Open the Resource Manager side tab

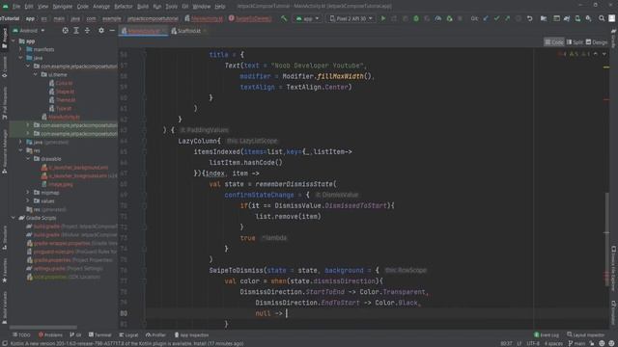4,151
